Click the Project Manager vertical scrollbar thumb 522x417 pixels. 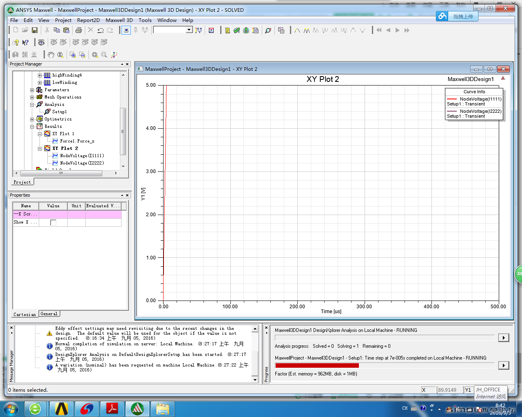click(123, 131)
